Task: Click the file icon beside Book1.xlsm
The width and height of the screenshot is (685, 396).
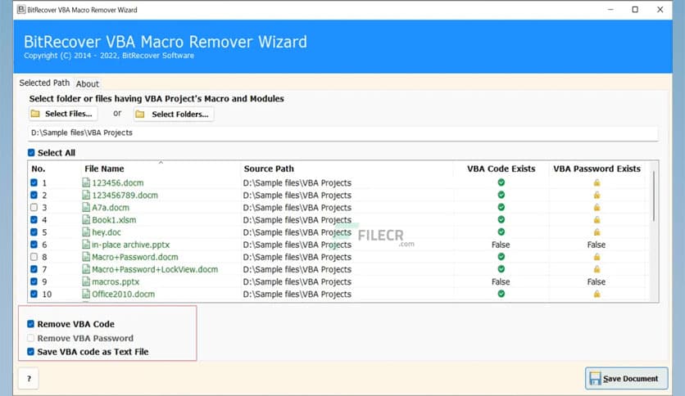Action: (x=86, y=220)
